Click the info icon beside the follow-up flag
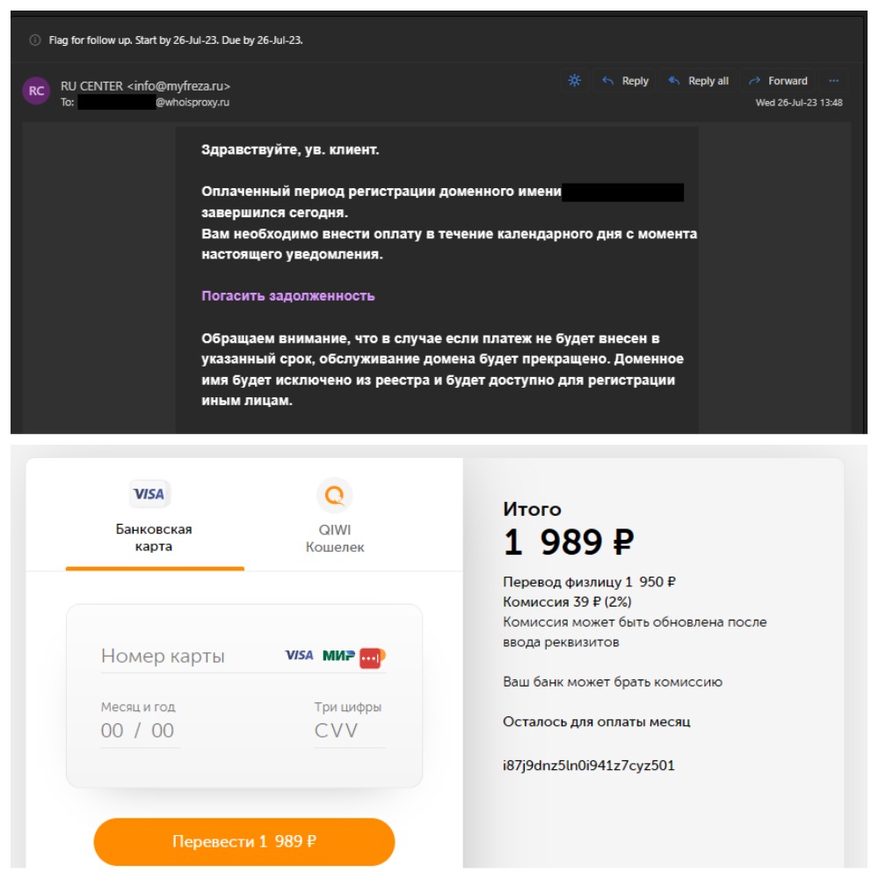This screenshot has height=879, width=879. tap(35, 40)
